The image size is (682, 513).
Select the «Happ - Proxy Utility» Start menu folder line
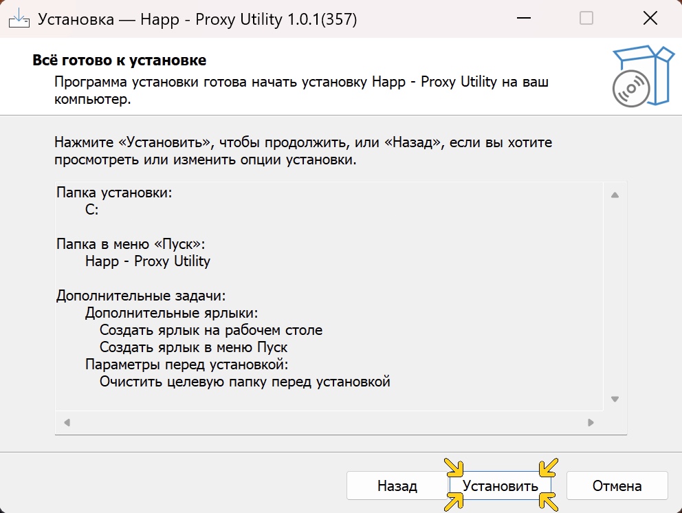click(148, 261)
